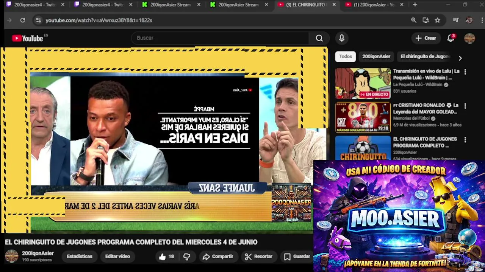Viewport: 485px width, 272px height.
Task: Close the EL CHIRINGUITO YouTube tab
Action: [334, 5]
